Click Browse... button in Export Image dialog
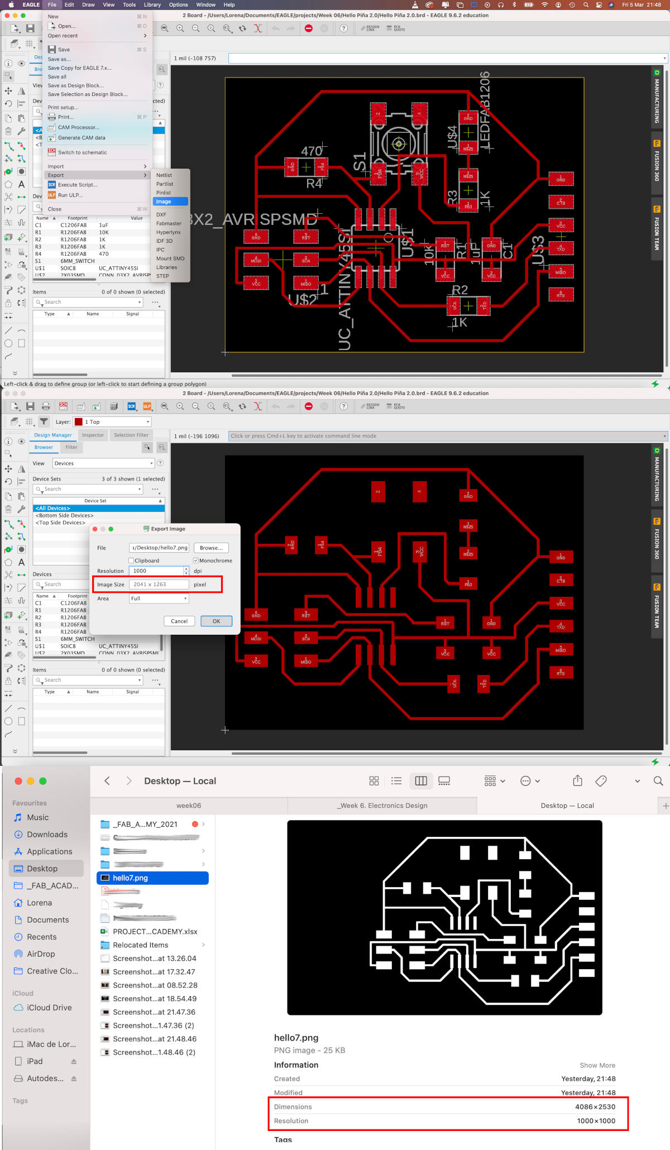The image size is (670, 1150). 211,548
